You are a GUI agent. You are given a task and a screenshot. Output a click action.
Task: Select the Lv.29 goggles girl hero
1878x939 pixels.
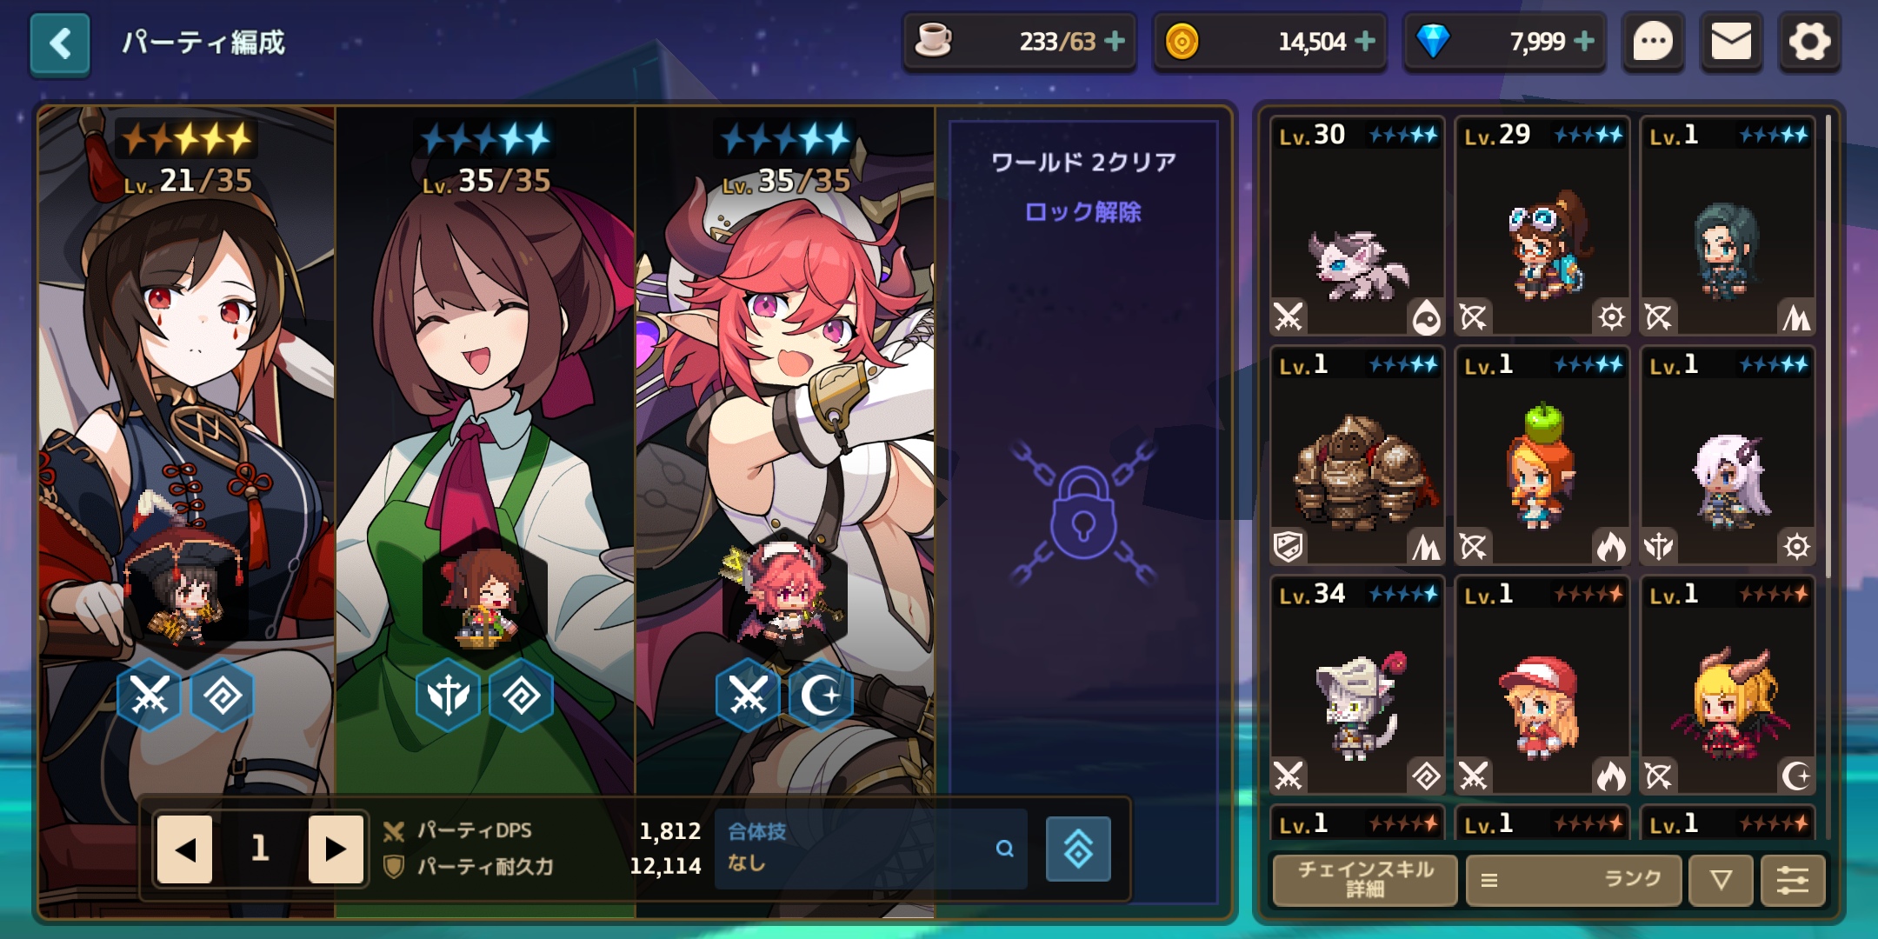(1542, 226)
